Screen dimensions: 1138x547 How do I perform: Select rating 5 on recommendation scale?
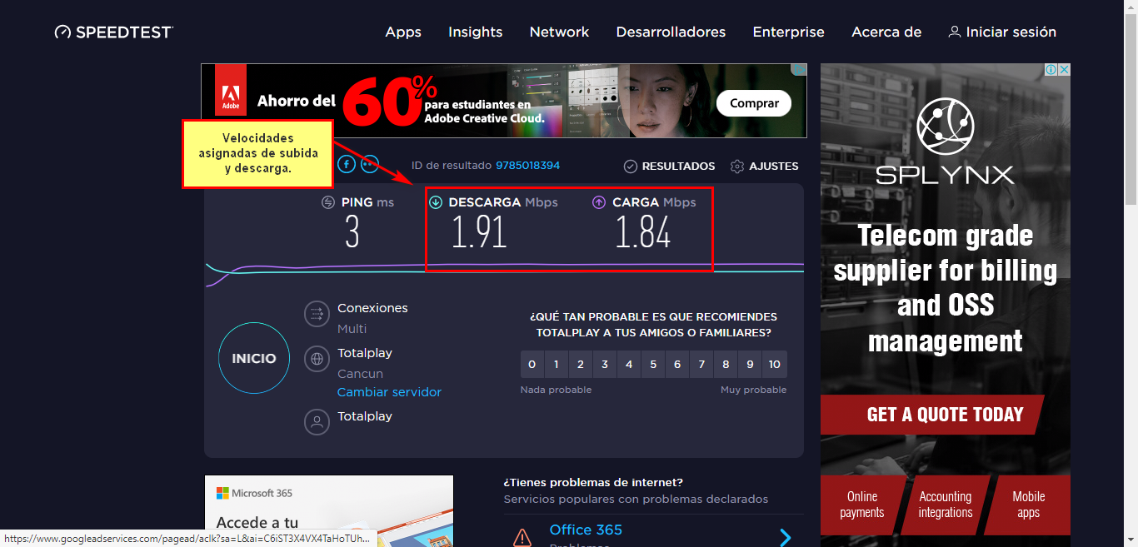coord(653,365)
